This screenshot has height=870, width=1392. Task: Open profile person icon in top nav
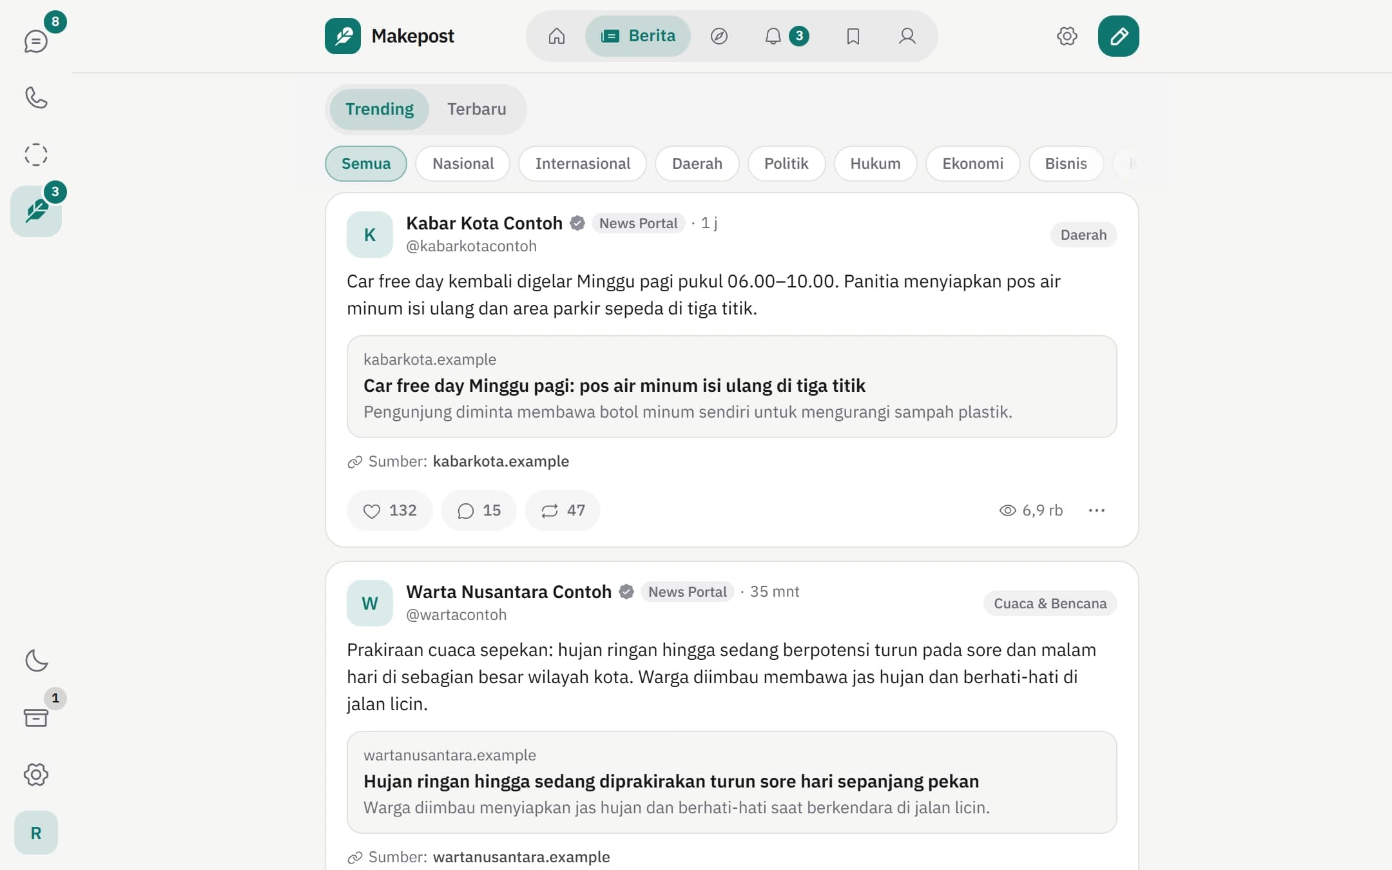[907, 36]
